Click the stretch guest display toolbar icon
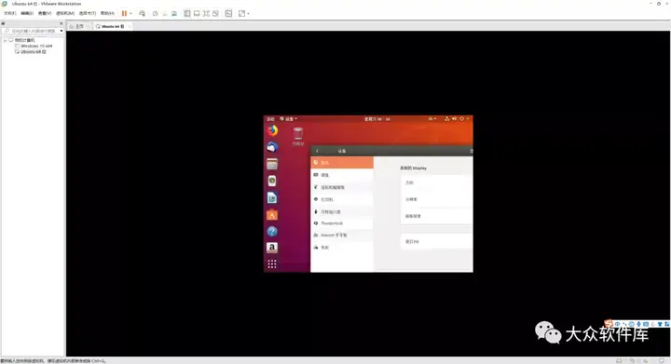Viewport: 671px width, 364px height. (x=241, y=13)
